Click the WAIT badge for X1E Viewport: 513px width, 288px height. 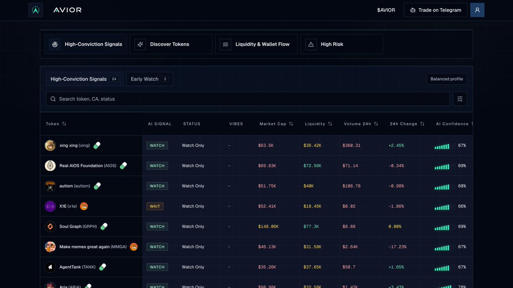point(155,206)
